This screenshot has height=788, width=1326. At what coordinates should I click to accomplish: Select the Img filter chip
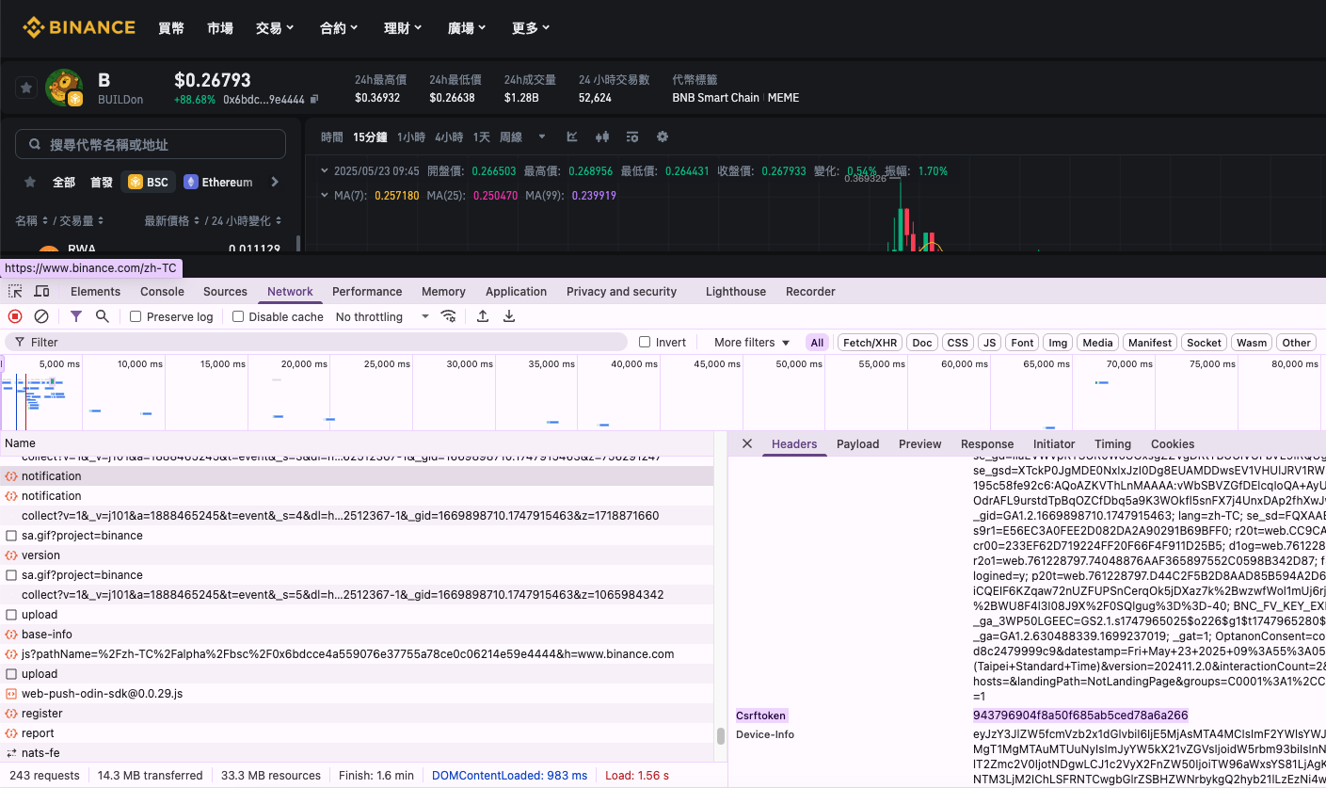1058,343
